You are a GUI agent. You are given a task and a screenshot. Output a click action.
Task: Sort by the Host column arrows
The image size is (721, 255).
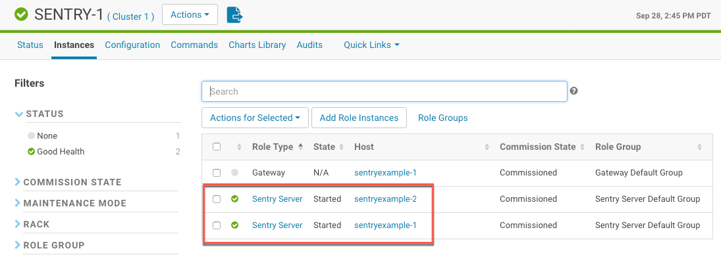(x=487, y=147)
